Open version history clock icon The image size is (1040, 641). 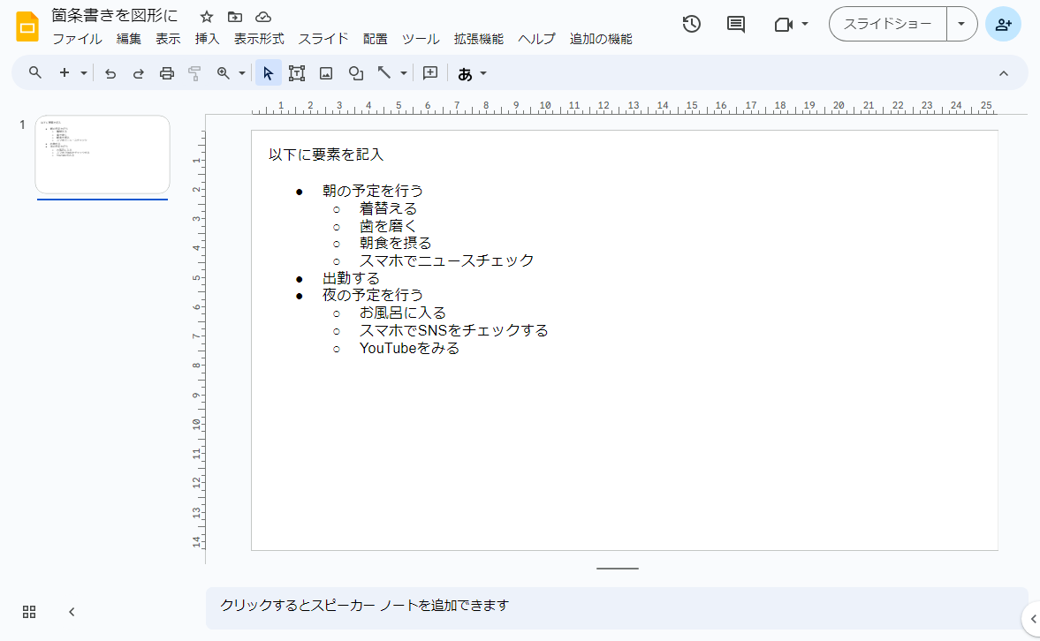691,24
